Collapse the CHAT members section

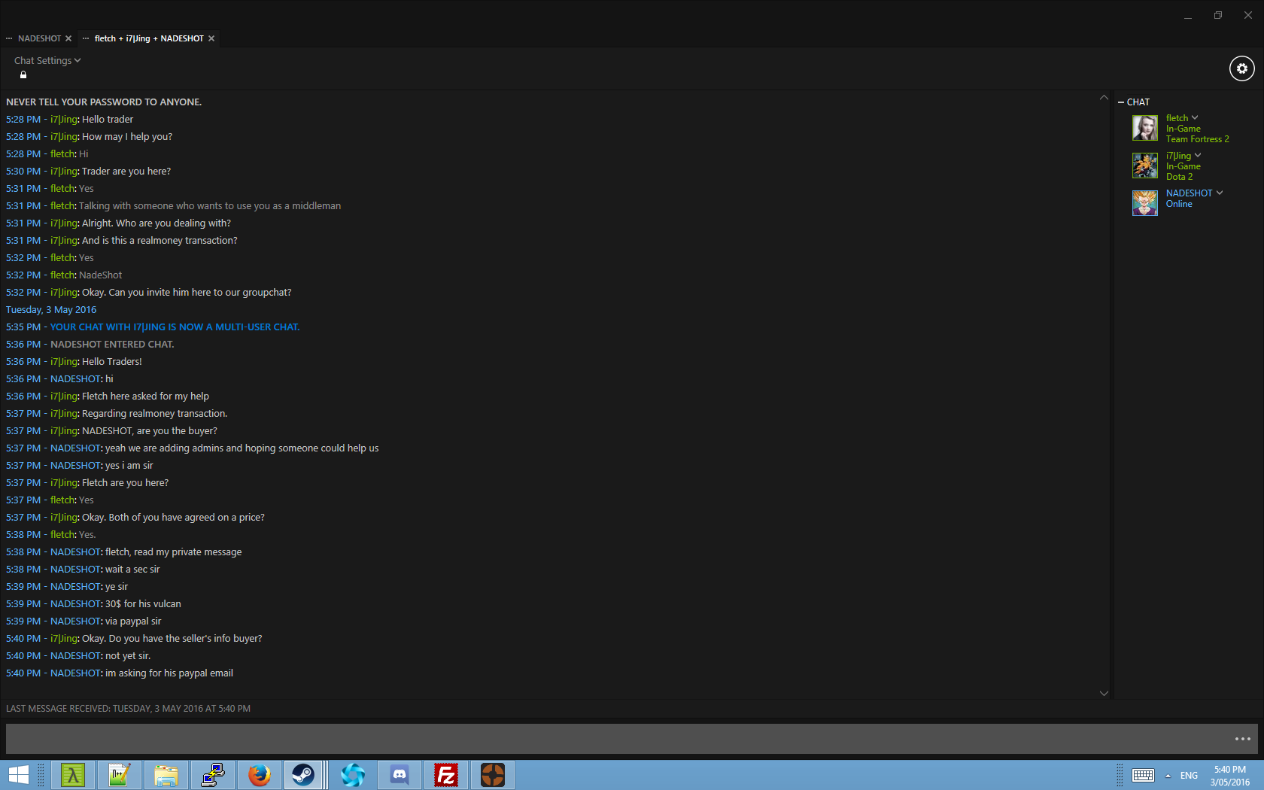(x=1121, y=102)
